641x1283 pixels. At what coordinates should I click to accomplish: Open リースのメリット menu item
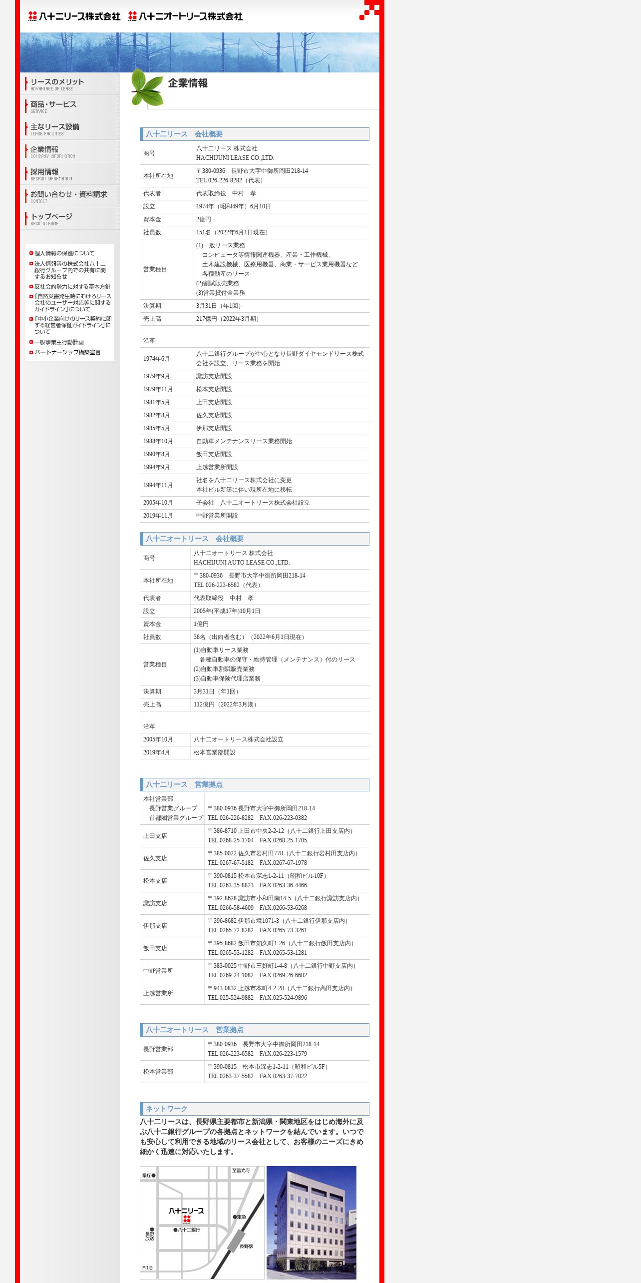[x=69, y=84]
